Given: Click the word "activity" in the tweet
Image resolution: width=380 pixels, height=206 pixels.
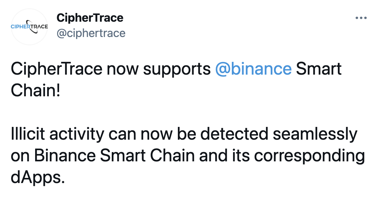Looking at the screenshot, I should 77,135.
